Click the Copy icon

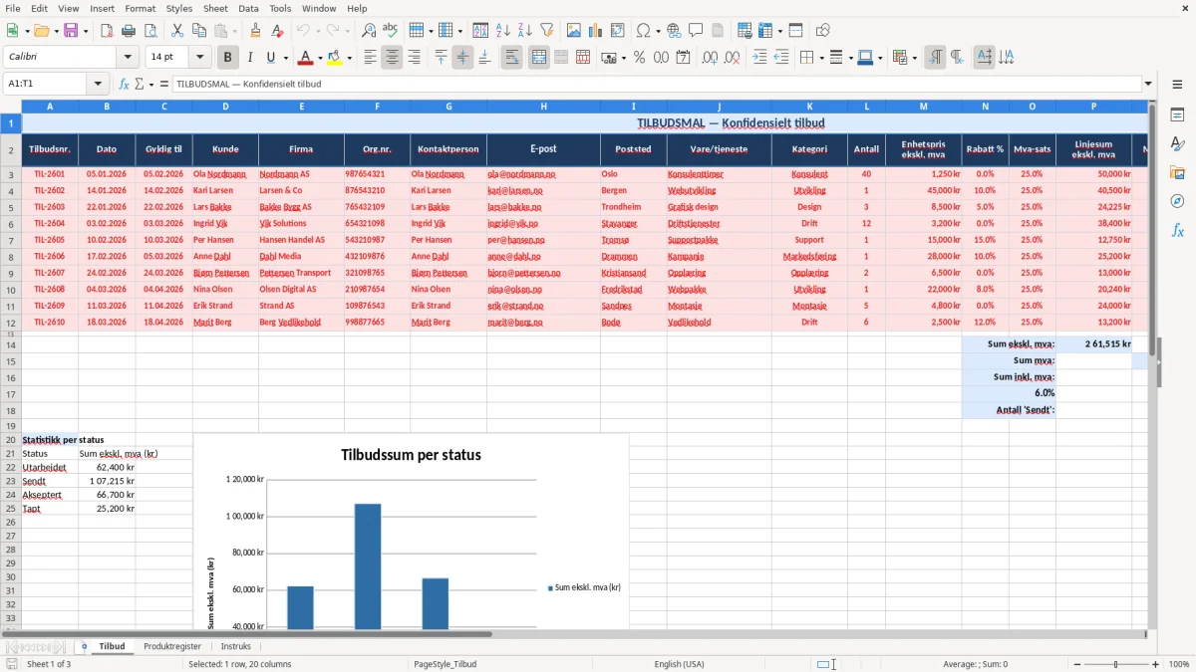point(199,31)
